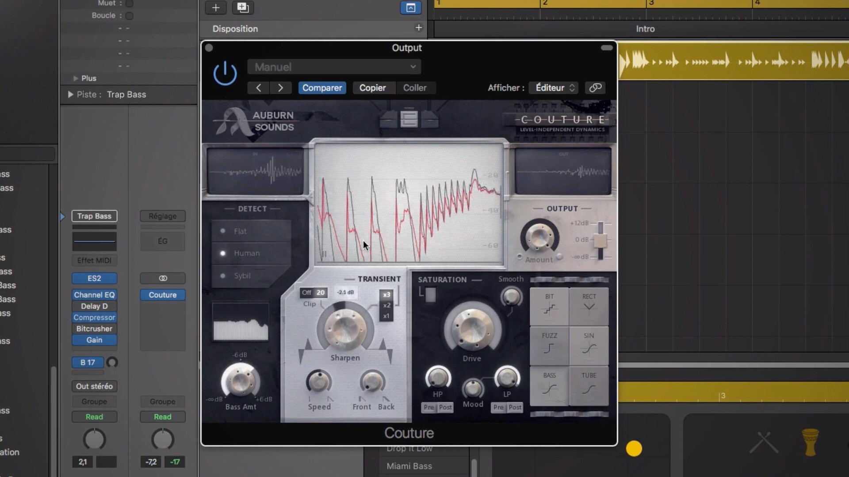Set LP filter to Post
Image resolution: width=849 pixels, height=477 pixels.
click(x=515, y=407)
